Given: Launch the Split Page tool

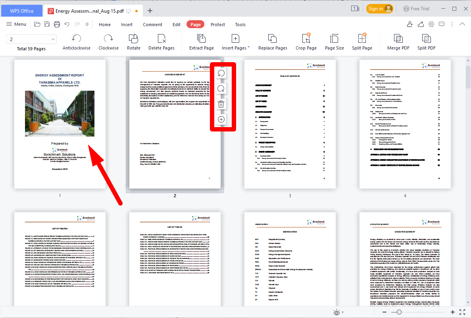Looking at the screenshot, I should (x=362, y=42).
